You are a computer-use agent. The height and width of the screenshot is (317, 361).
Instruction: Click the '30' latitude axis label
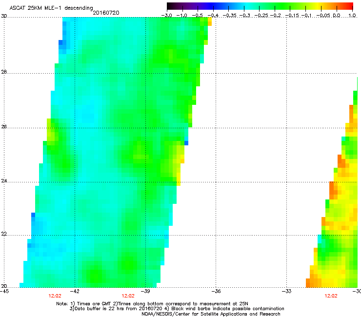pyautogui.click(x=4, y=16)
